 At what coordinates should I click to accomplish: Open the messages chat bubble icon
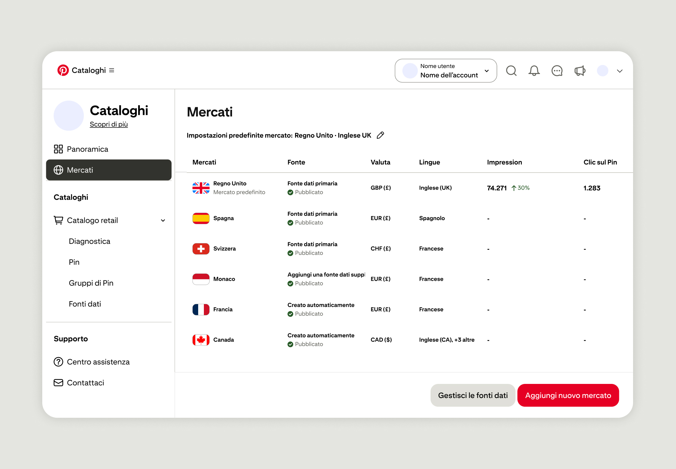click(x=557, y=71)
